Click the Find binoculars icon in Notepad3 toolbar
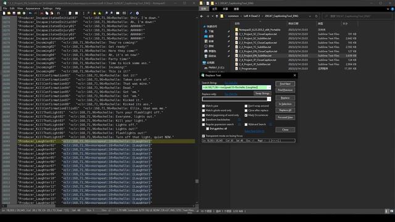The image size is (395, 222). click(58, 13)
